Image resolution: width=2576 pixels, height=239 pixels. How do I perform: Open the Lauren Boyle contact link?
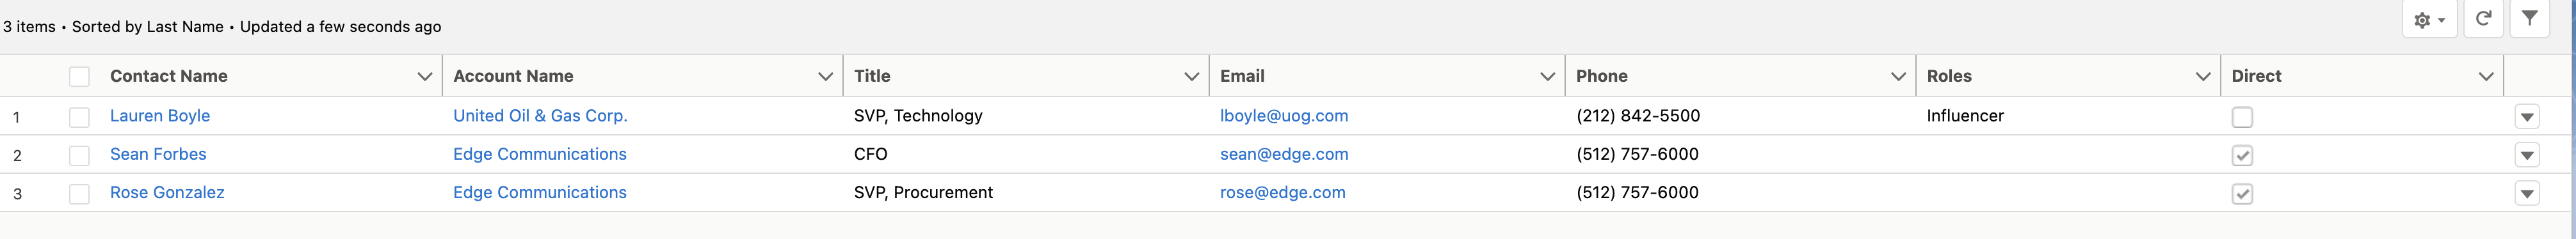[x=160, y=116]
